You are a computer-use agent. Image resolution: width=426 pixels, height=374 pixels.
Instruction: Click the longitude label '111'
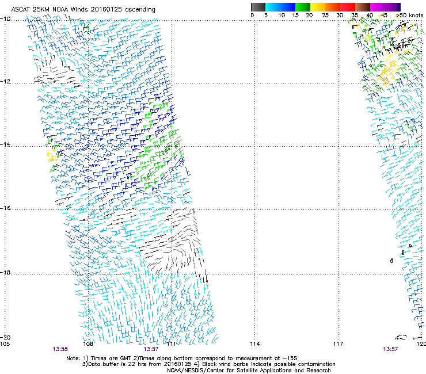[x=172, y=344]
